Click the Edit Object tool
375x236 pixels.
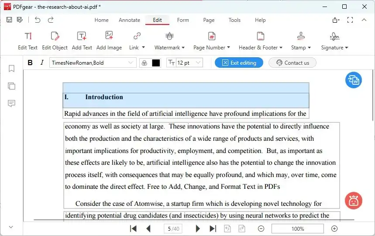55,41
